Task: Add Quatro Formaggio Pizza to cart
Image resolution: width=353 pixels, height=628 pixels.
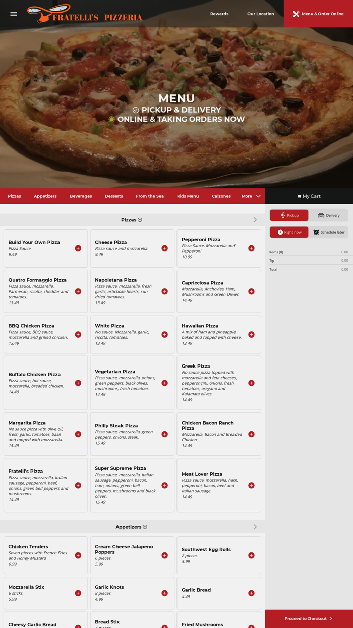Action: 78,291
